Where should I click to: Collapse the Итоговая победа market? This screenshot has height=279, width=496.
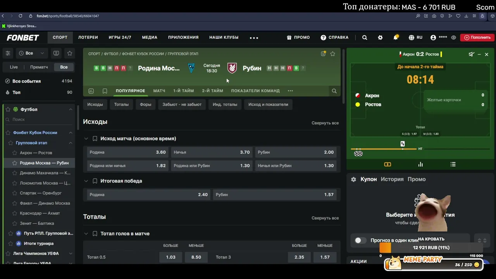[x=86, y=181]
